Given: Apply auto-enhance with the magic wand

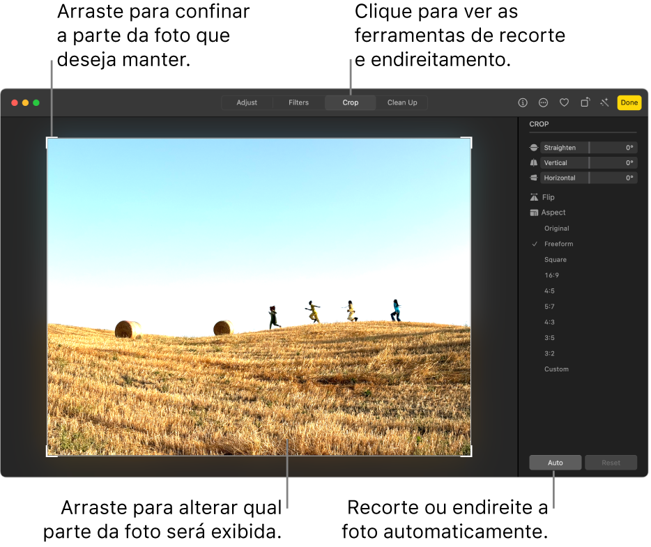Looking at the screenshot, I should 604,102.
